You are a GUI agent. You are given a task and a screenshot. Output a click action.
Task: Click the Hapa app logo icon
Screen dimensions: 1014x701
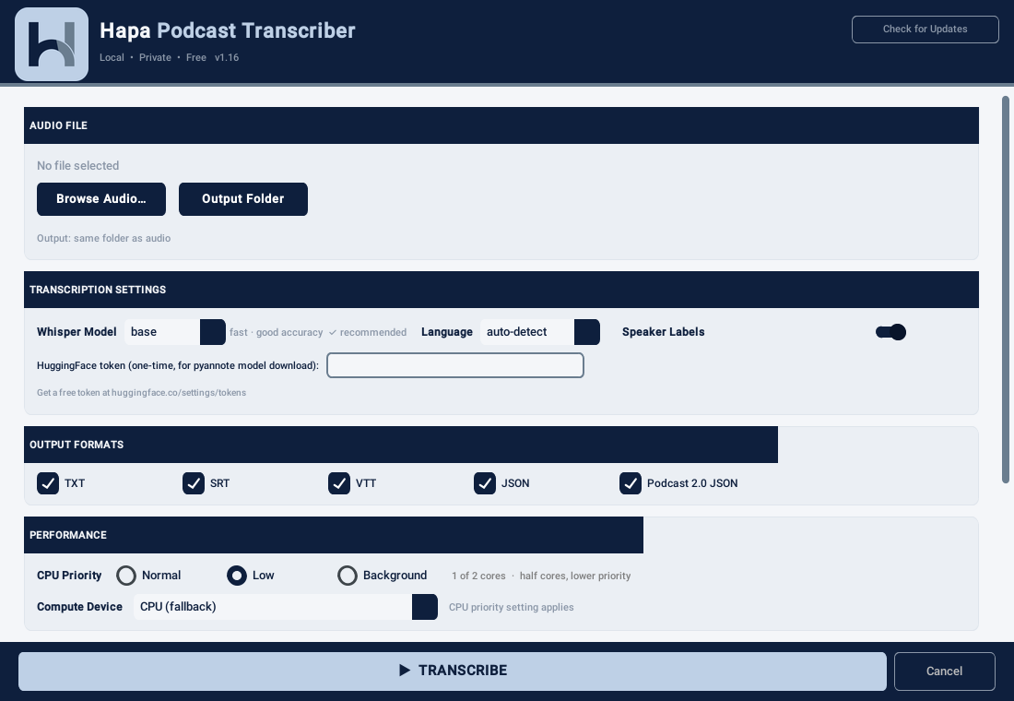pyautogui.click(x=52, y=44)
